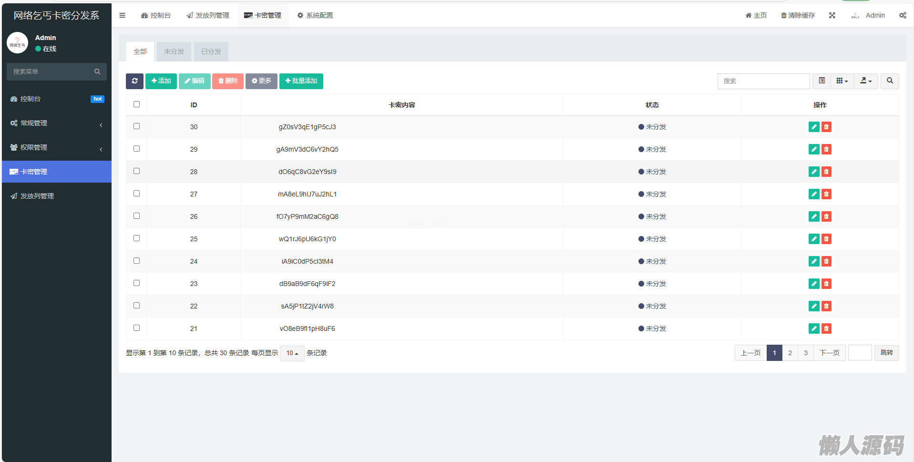Click the refresh table icon button
The image size is (914, 462).
[x=134, y=81]
